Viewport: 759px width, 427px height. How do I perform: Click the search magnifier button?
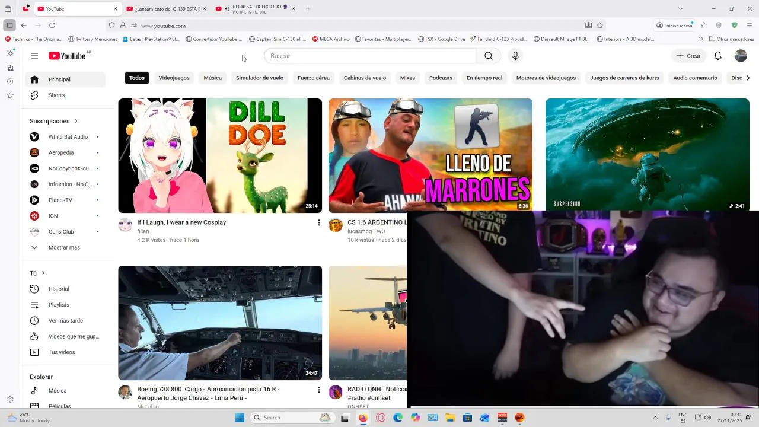(489, 56)
